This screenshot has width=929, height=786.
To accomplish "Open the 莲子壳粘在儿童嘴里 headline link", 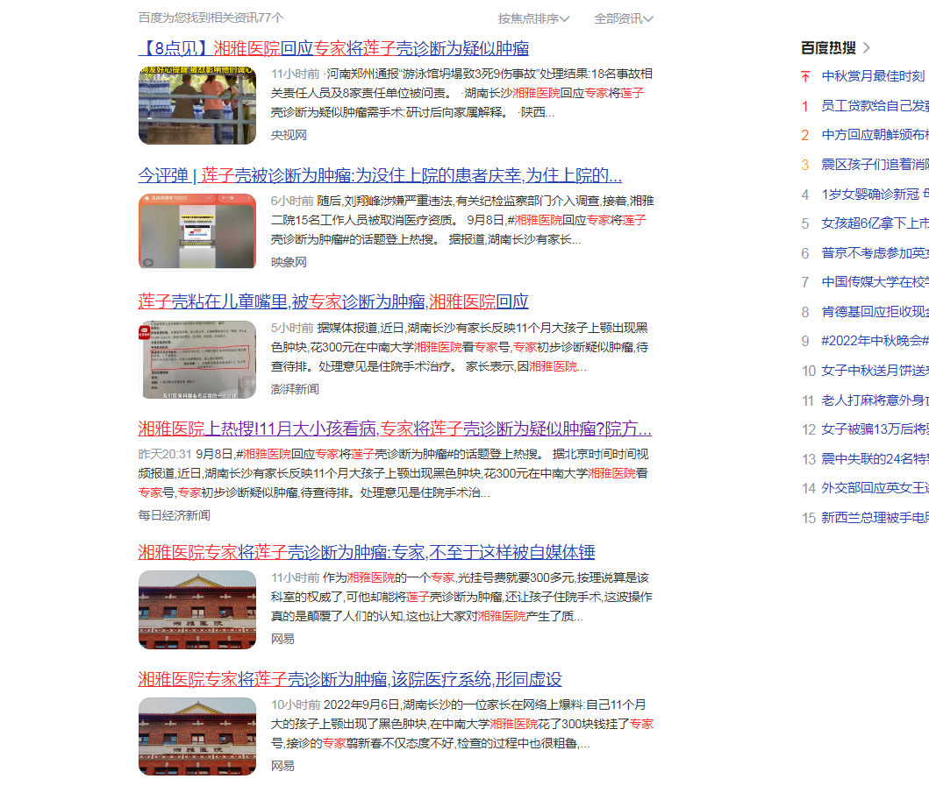I will click(x=333, y=301).
